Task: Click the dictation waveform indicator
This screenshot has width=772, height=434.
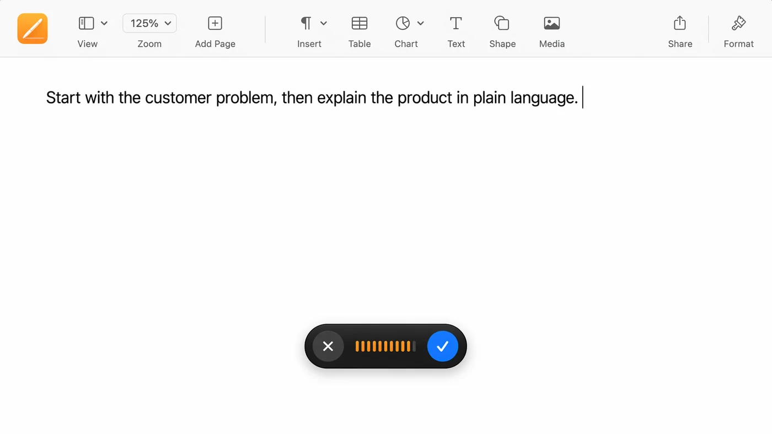Action: point(385,346)
